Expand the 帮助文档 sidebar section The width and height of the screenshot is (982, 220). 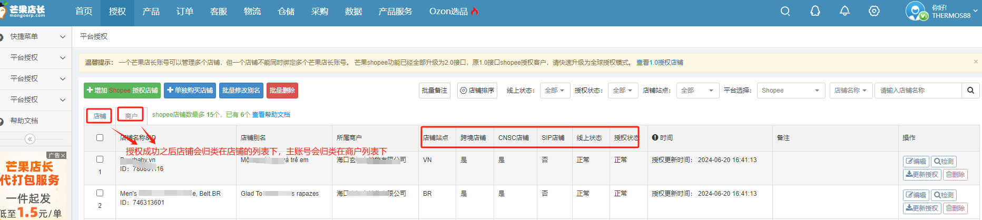(x=35, y=121)
